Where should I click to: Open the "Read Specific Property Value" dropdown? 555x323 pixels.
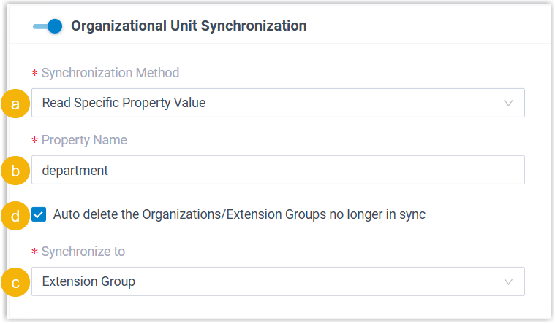coord(278,103)
